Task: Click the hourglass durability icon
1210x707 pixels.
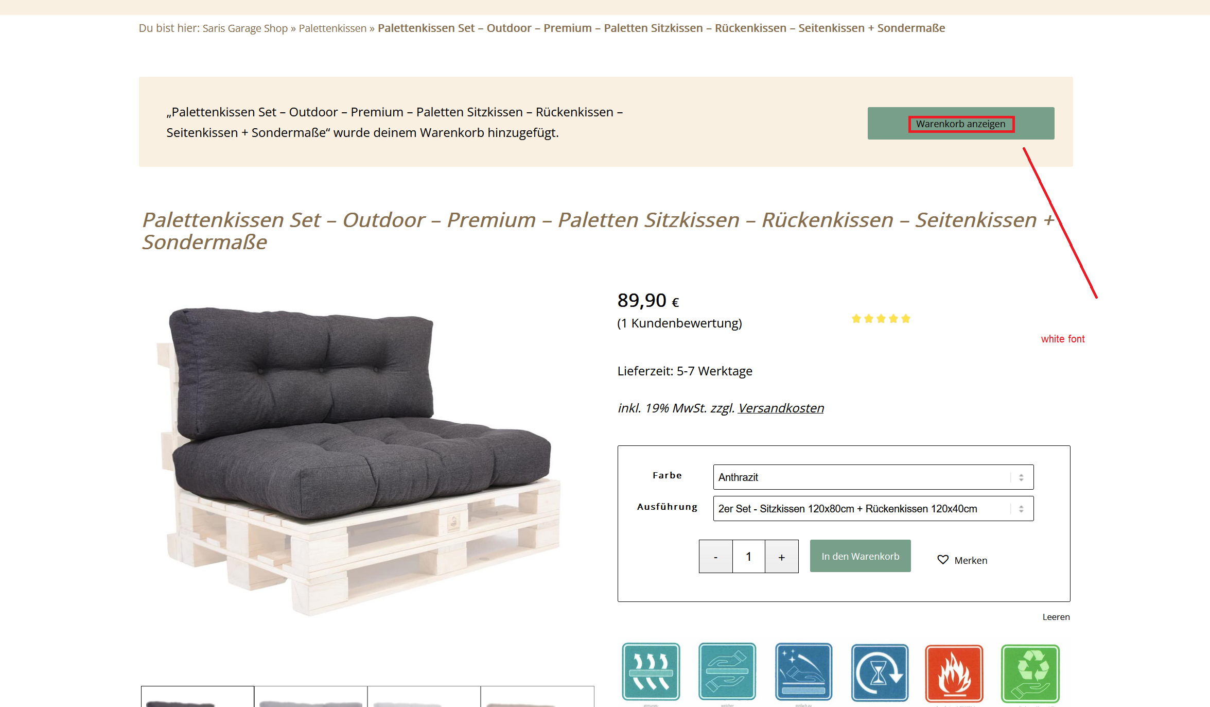Action: click(x=880, y=672)
